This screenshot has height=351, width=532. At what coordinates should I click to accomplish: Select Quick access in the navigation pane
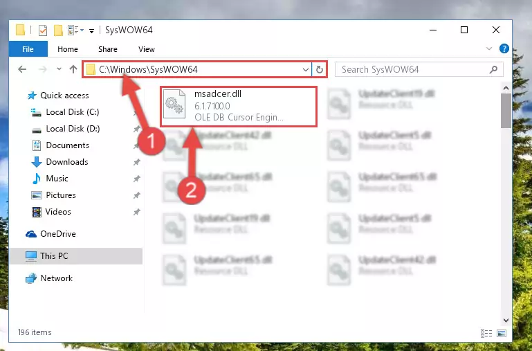[x=64, y=96]
